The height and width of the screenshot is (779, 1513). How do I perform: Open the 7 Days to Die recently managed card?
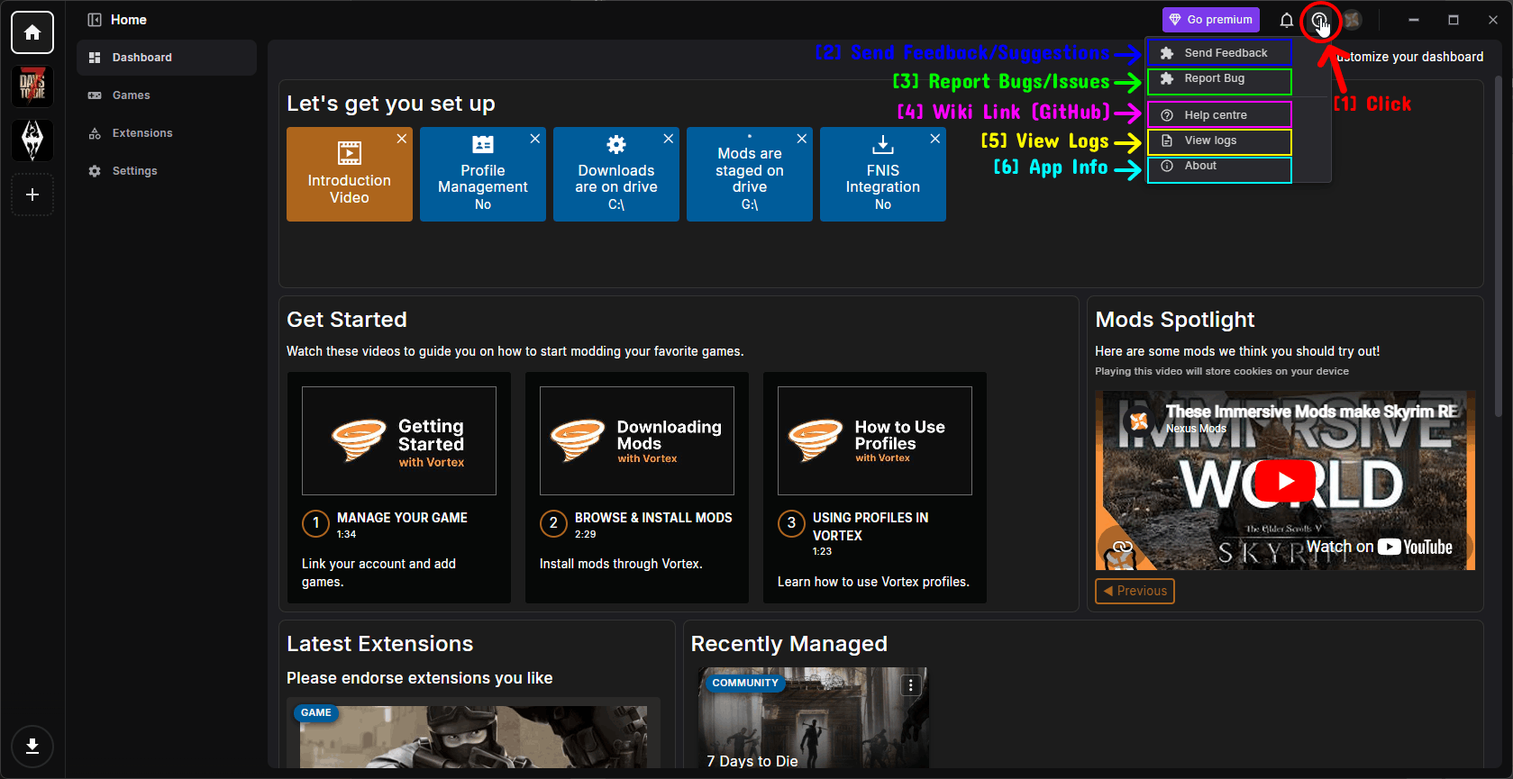pyautogui.click(x=814, y=718)
